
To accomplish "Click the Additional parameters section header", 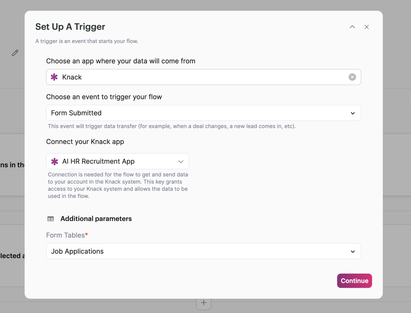I will point(96,218).
